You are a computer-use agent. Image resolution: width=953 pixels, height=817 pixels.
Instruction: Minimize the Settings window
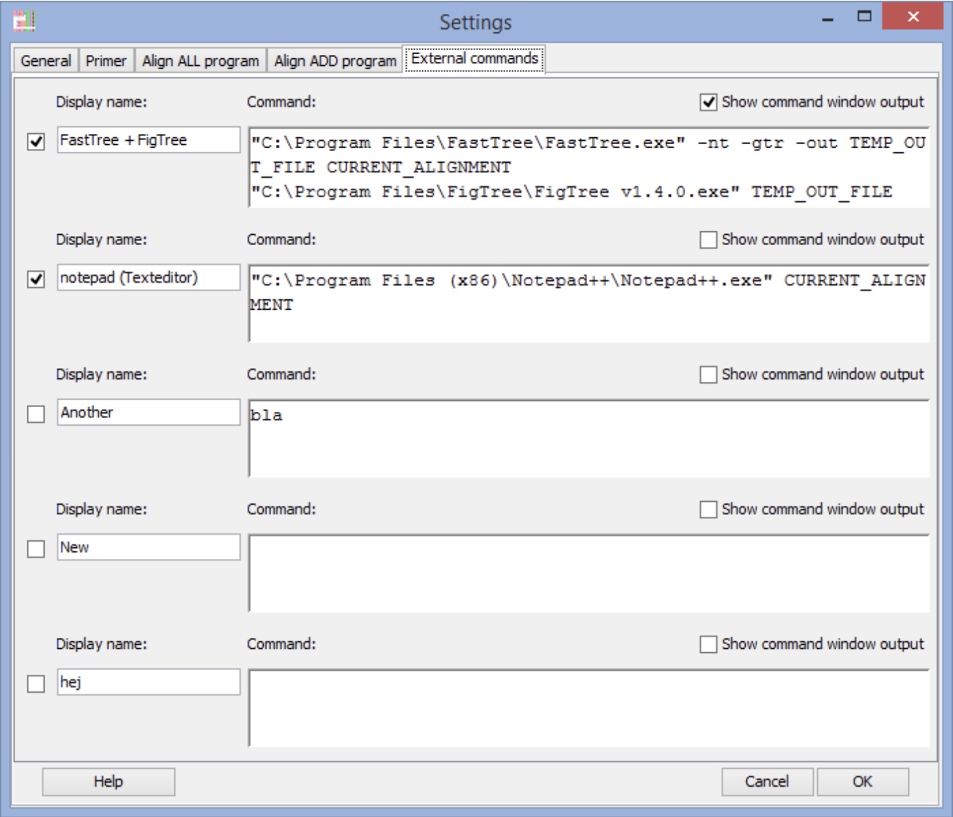pos(828,18)
